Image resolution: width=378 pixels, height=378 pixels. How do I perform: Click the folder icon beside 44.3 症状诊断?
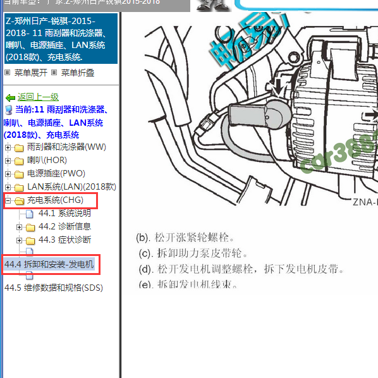click(30, 240)
